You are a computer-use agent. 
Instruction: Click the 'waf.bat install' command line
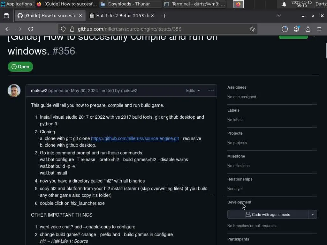pyautogui.click(x=53, y=173)
